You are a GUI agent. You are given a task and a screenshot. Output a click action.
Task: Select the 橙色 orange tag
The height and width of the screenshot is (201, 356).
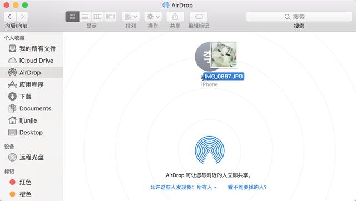point(32,194)
